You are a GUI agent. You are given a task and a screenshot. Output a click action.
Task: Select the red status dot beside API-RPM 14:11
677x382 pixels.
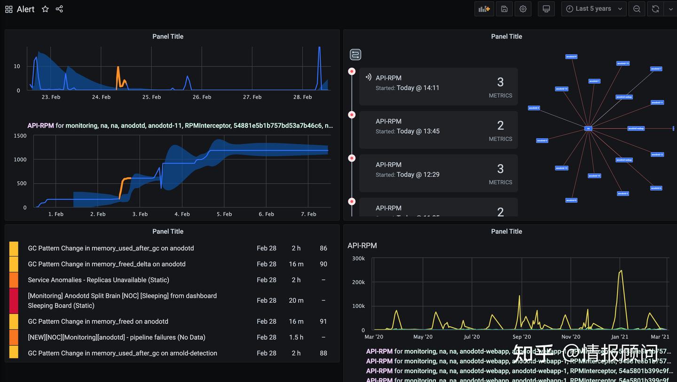tap(352, 71)
